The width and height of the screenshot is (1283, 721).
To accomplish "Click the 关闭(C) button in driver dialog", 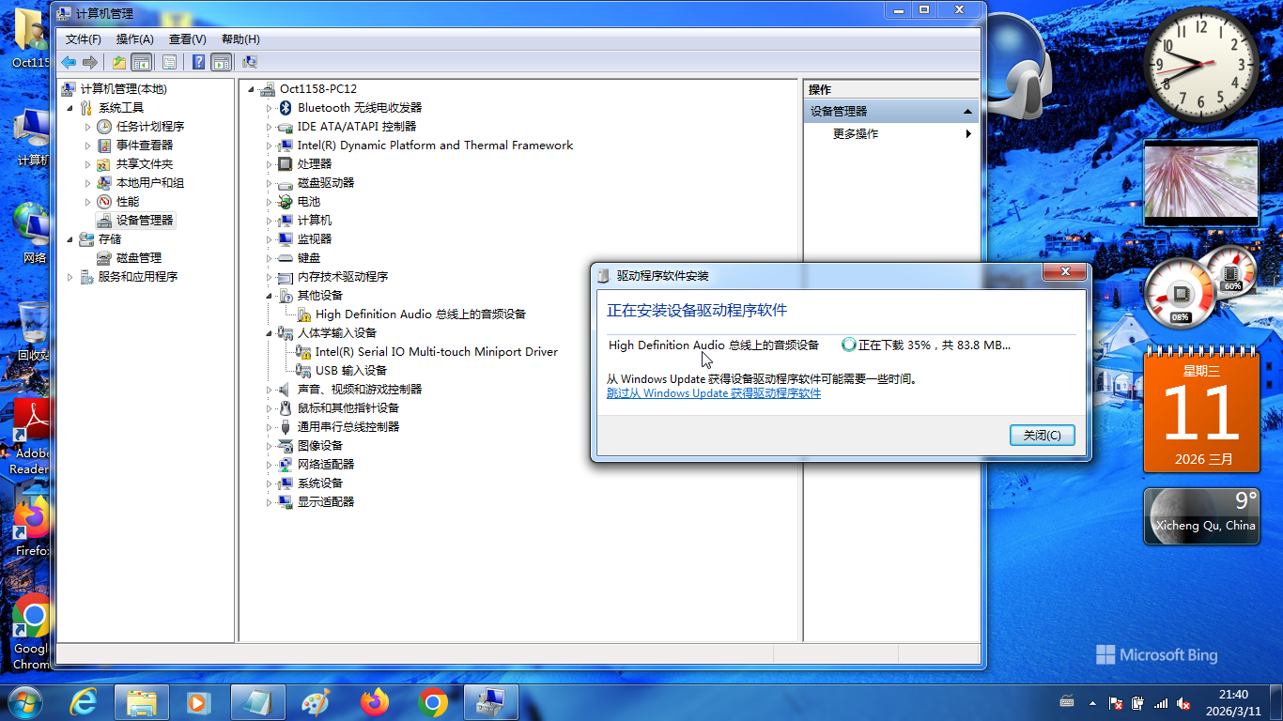I will click(1042, 436).
